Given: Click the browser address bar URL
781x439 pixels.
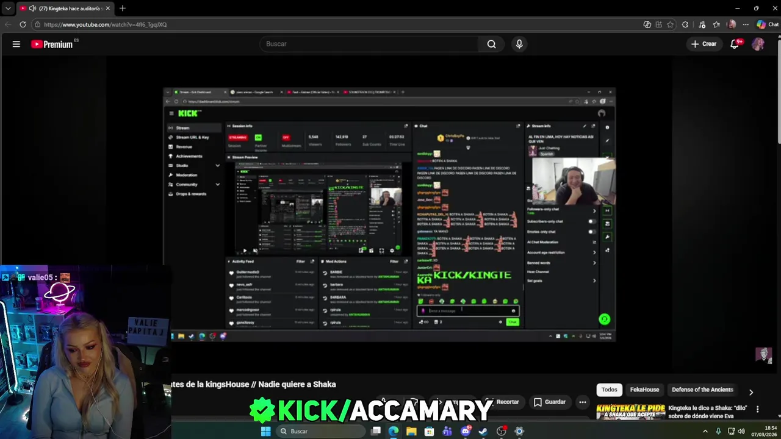Looking at the screenshot, I should tap(105, 24).
